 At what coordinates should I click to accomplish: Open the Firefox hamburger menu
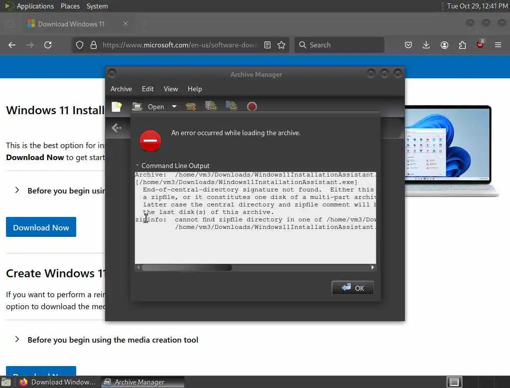498,45
